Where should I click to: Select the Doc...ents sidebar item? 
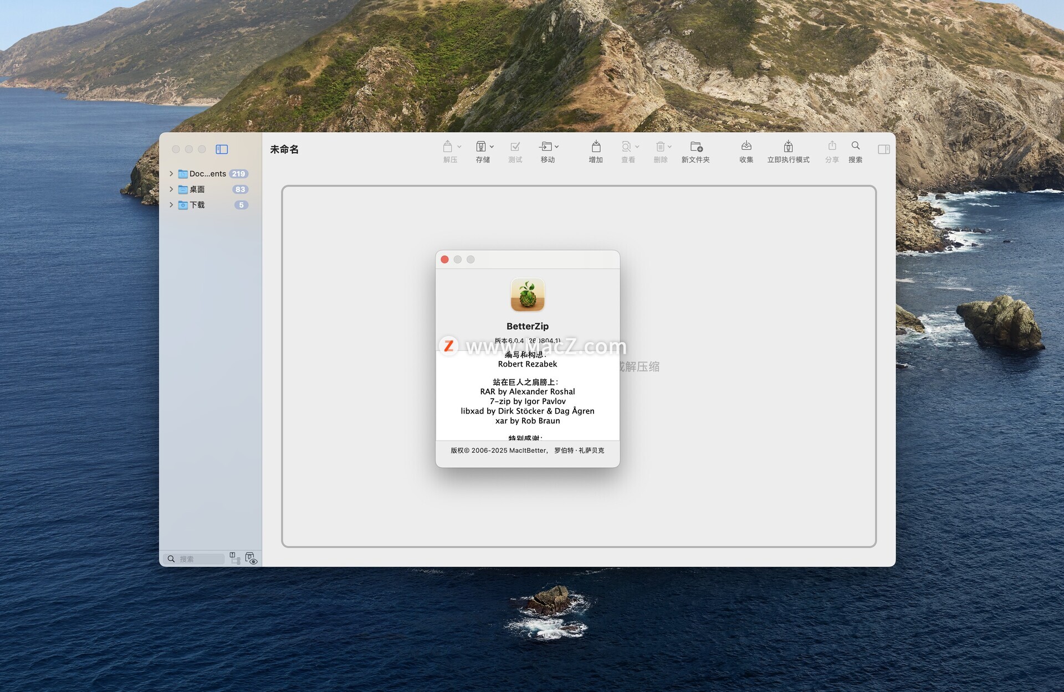coord(208,174)
